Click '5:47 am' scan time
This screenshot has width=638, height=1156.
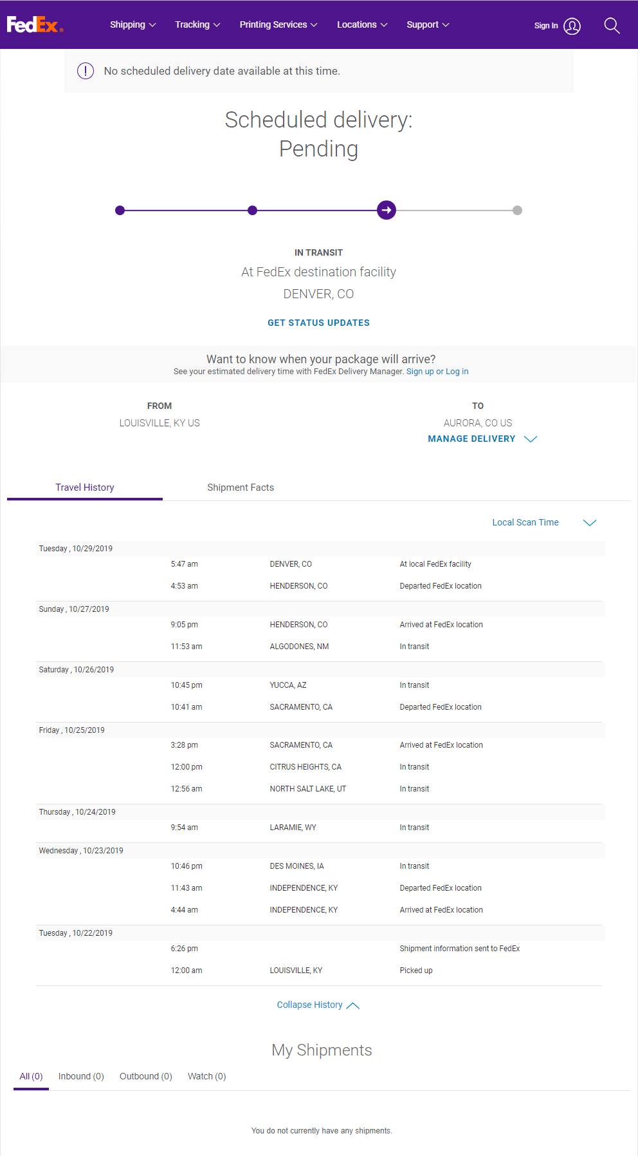[x=185, y=564]
